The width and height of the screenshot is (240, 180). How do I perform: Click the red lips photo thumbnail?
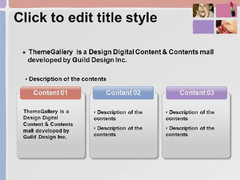[x=226, y=27]
